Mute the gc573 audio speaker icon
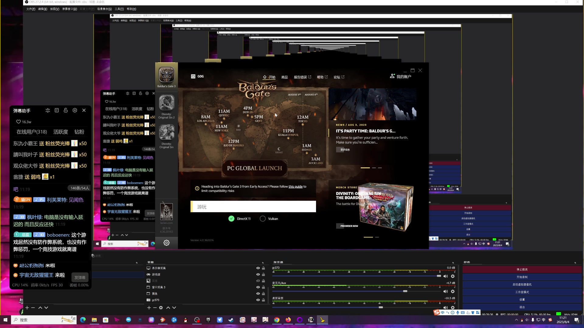 [446, 276]
